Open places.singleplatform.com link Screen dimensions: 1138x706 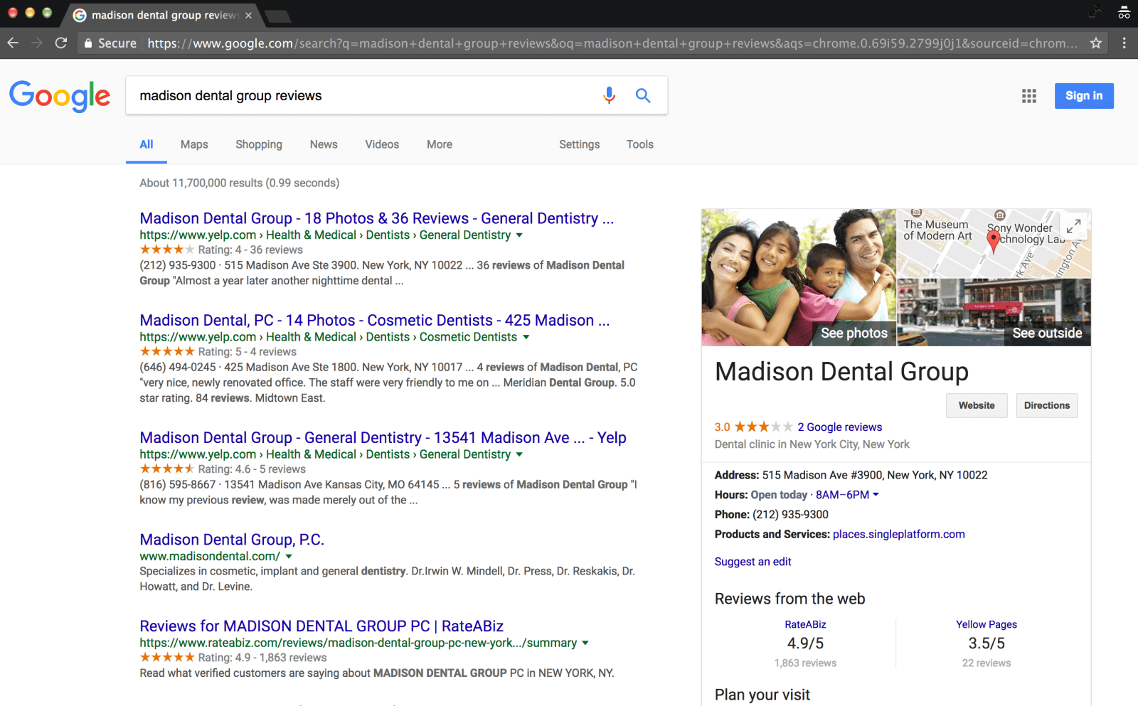pyautogui.click(x=898, y=535)
